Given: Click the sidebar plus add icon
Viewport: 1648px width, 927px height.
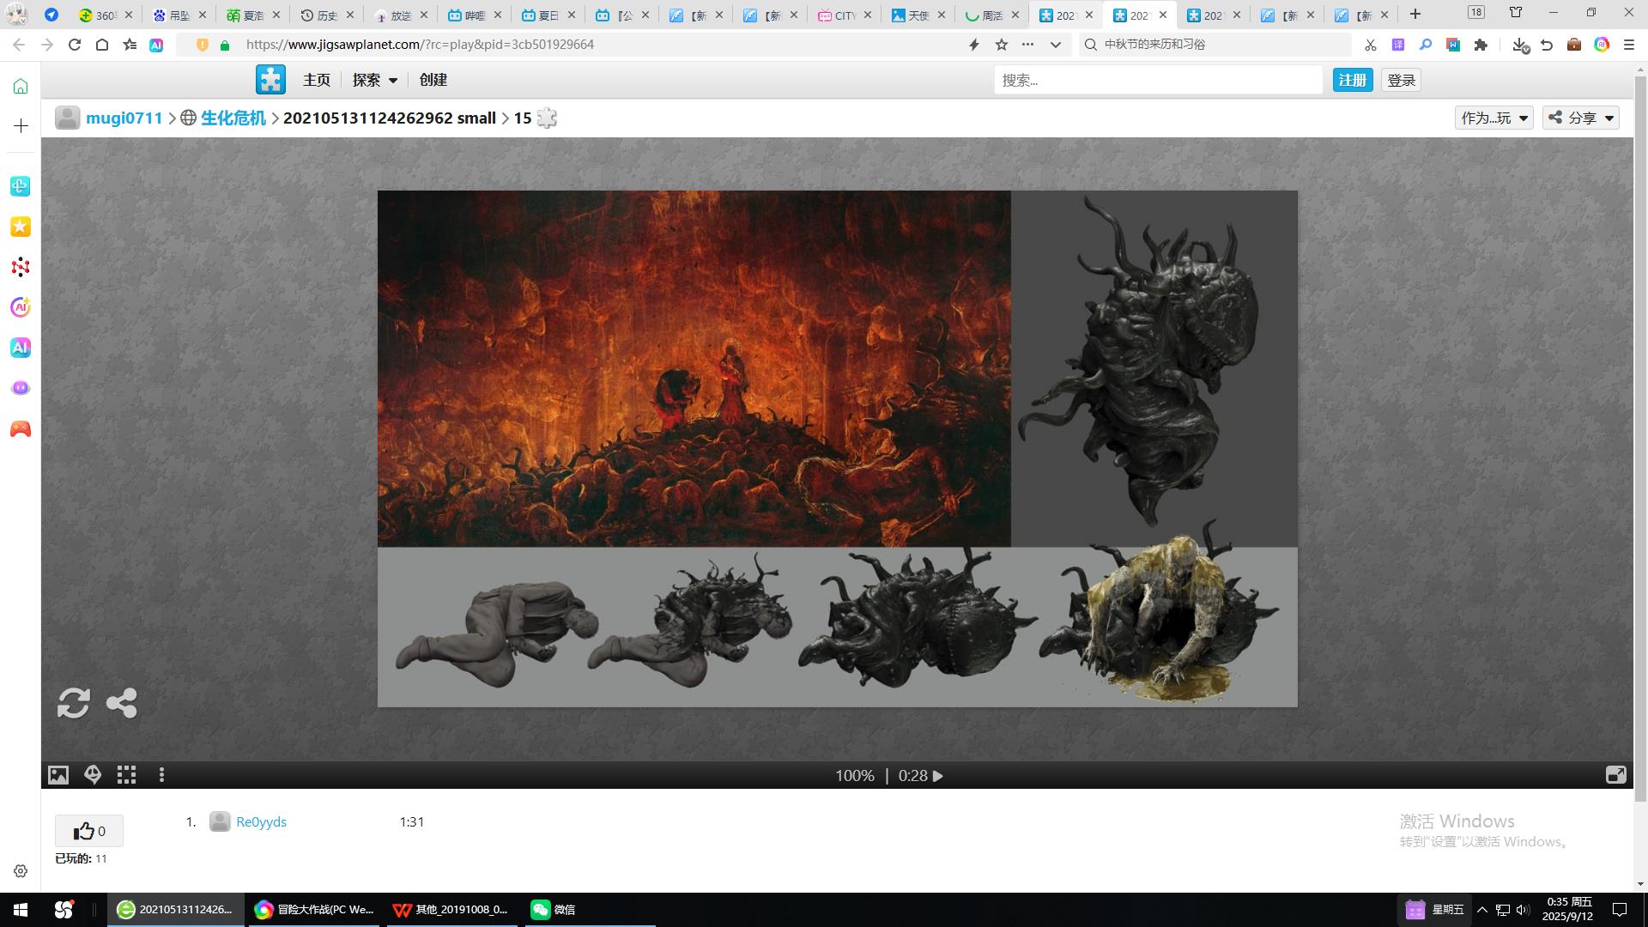Looking at the screenshot, I should [x=21, y=126].
